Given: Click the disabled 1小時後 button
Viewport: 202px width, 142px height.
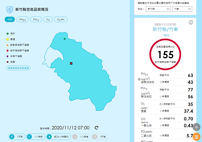Looking at the screenshot, I should pos(81,137).
